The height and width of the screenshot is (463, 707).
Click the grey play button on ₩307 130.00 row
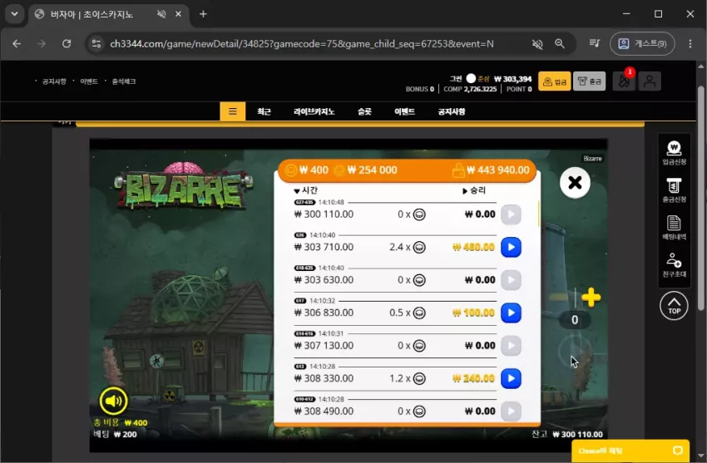pos(511,346)
